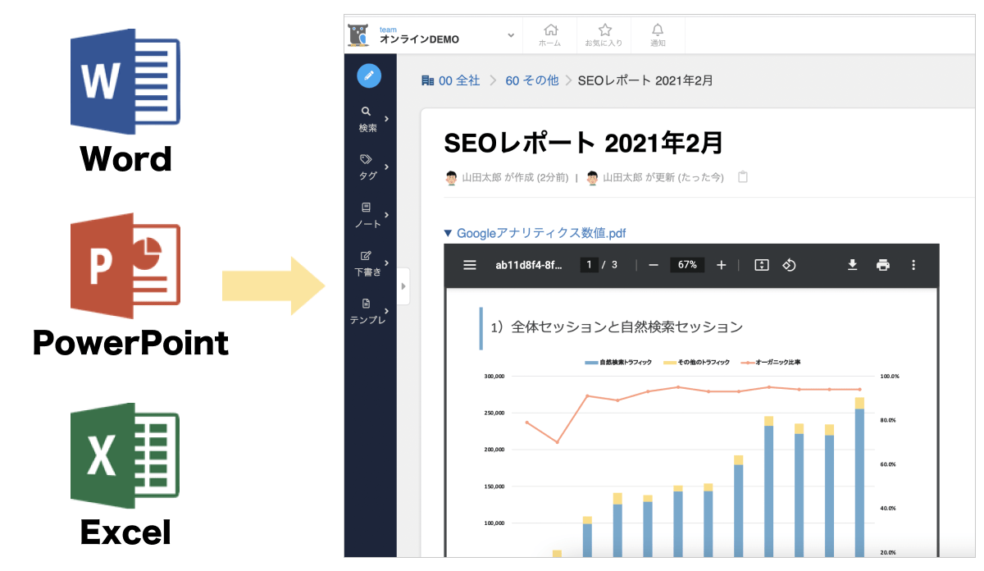Click 山田太郎 updater avatar
984x571 pixels.
pos(592,177)
